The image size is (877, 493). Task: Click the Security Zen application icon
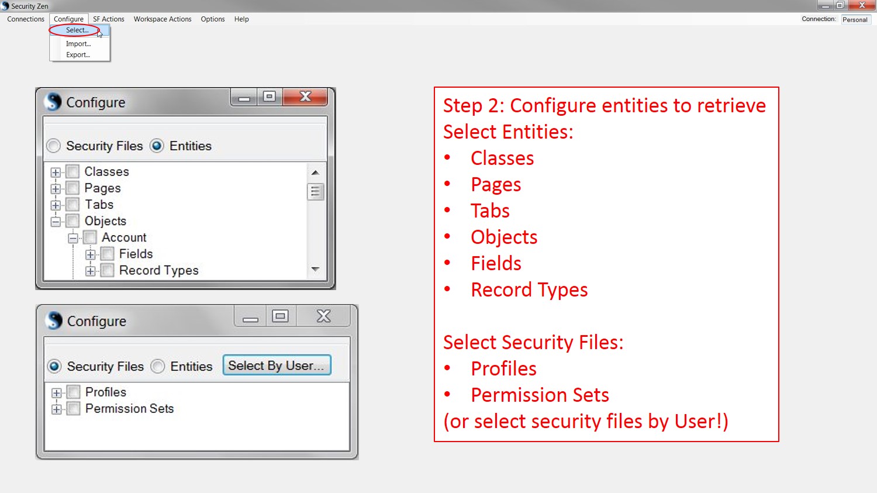click(x=5, y=6)
